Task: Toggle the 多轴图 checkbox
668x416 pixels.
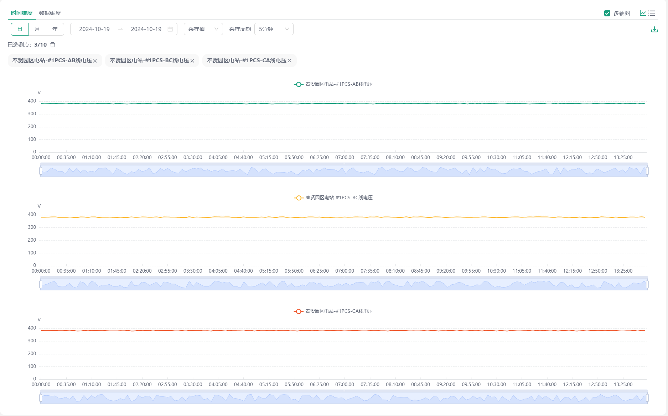Action: pos(607,13)
